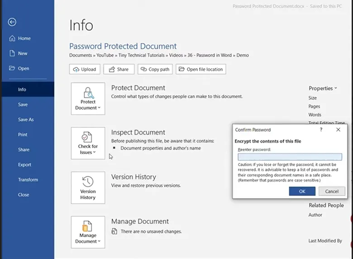
Task: Click the Upload cloud icon
Action: pos(76,69)
